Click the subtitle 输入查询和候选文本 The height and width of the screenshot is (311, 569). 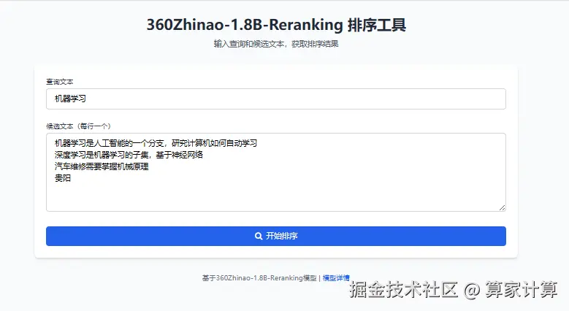point(249,44)
